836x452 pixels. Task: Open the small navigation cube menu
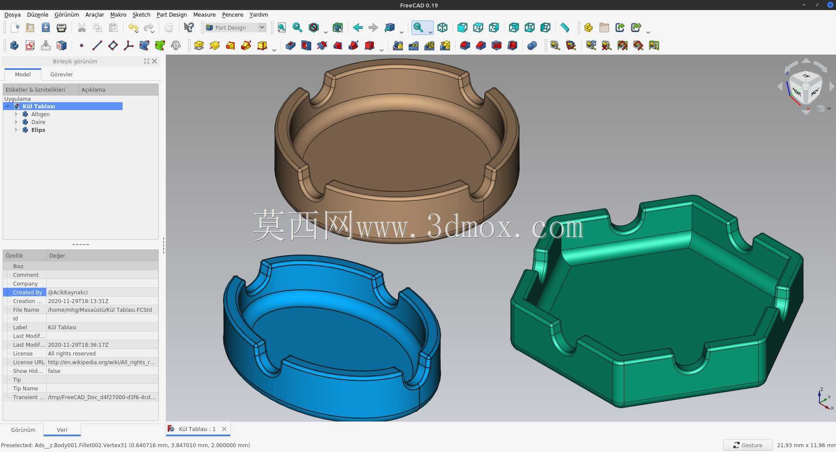pos(823,109)
